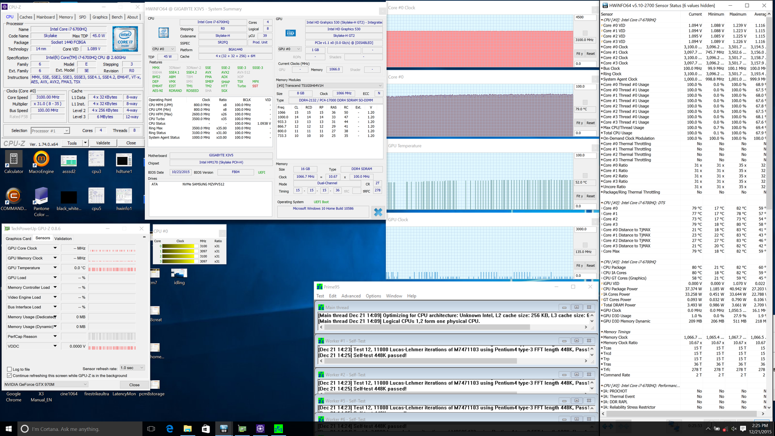This screenshot has width=775, height=436.
Task: Switch to GPU-Z via its taskbar icon
Action: click(x=242, y=429)
